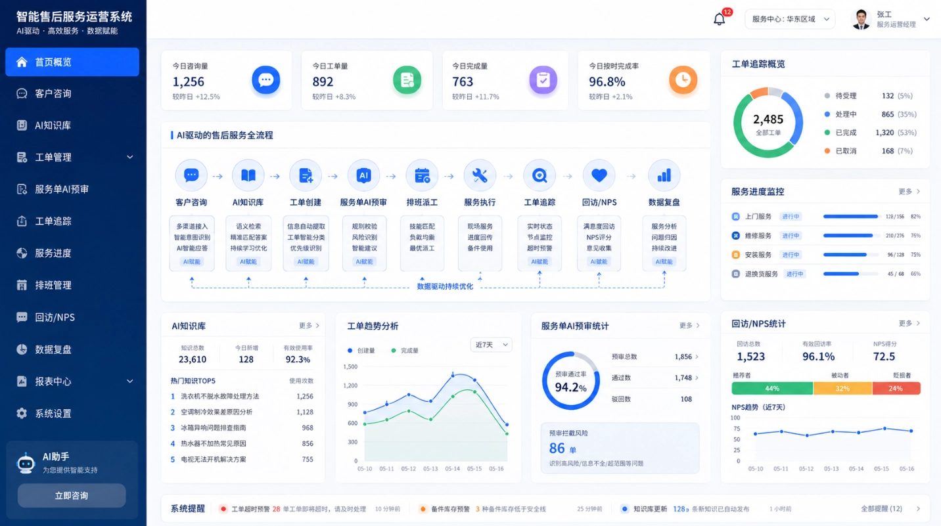
Task: Toggle the 完成量 legend series
Action: pos(405,351)
